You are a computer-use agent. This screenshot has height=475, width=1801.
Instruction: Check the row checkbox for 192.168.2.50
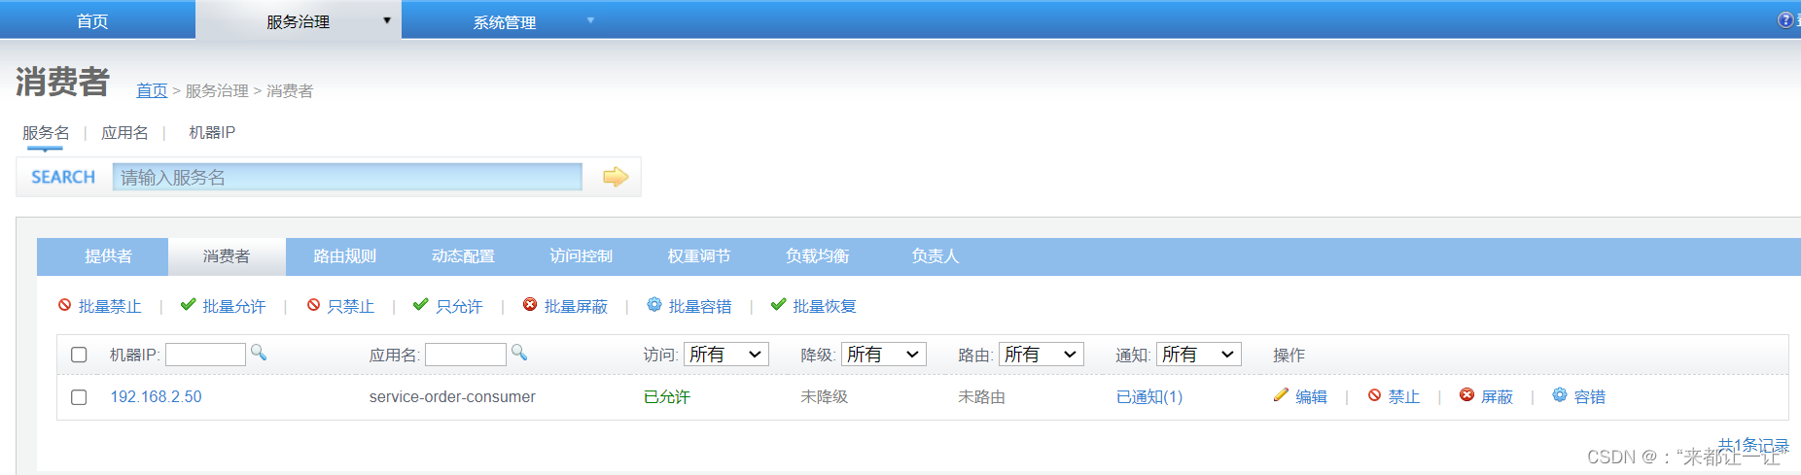pyautogui.click(x=79, y=397)
